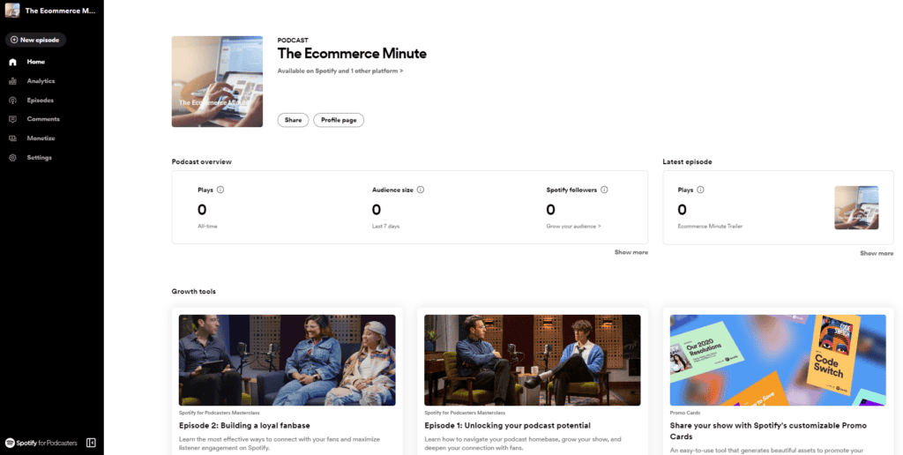Click the Episodes list icon

tap(12, 101)
